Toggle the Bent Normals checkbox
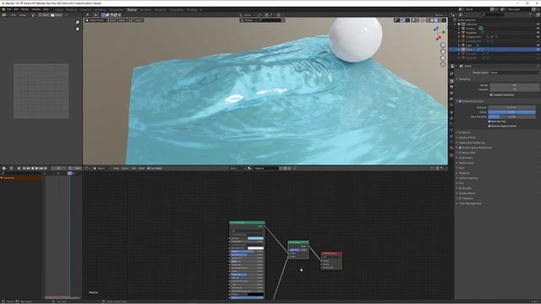Screen dimensions: 541x304 [x=489, y=122]
